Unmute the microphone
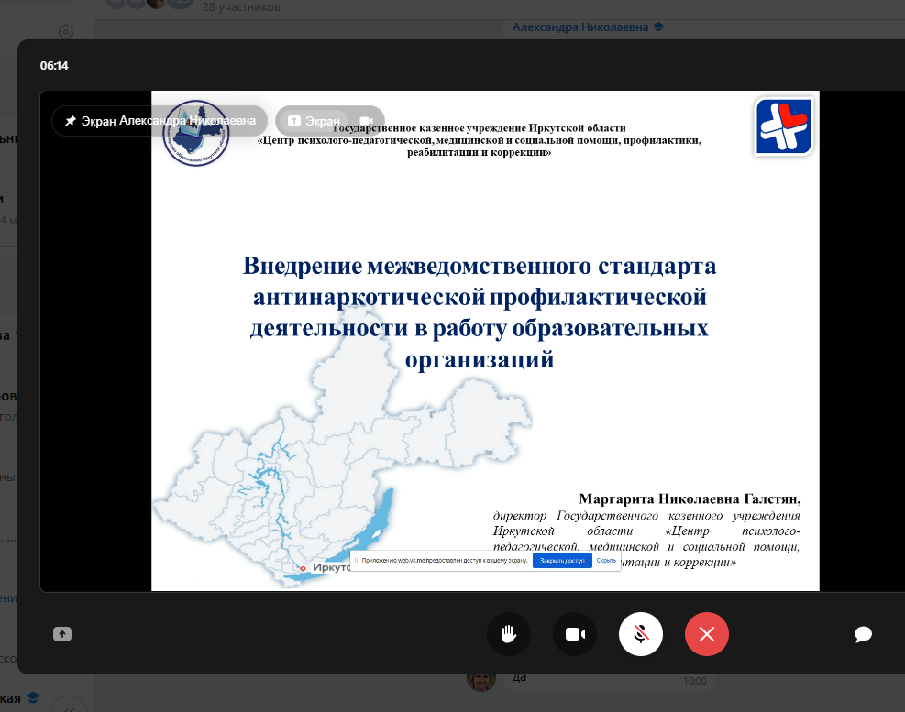 coord(641,634)
